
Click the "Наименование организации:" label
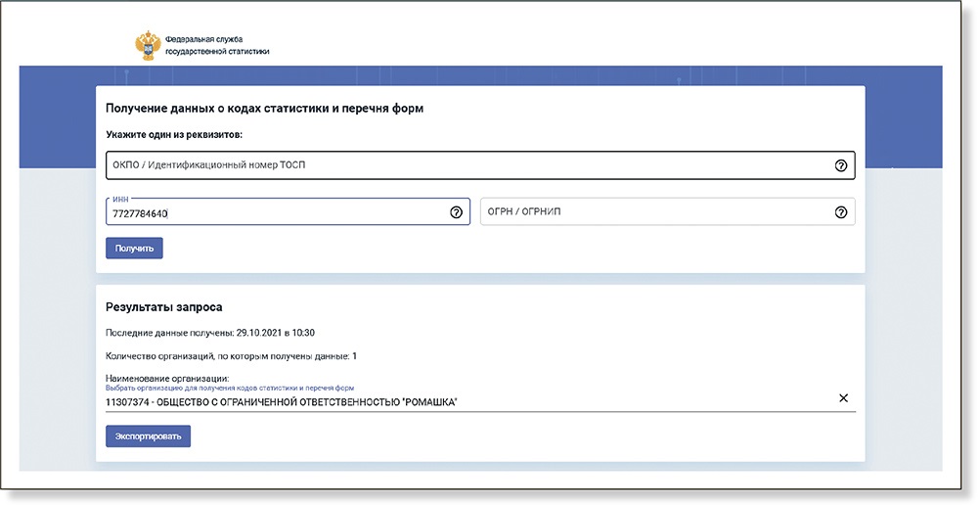166,378
